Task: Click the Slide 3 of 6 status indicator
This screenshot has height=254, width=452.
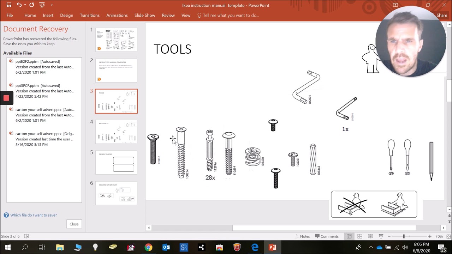Action: (10, 236)
